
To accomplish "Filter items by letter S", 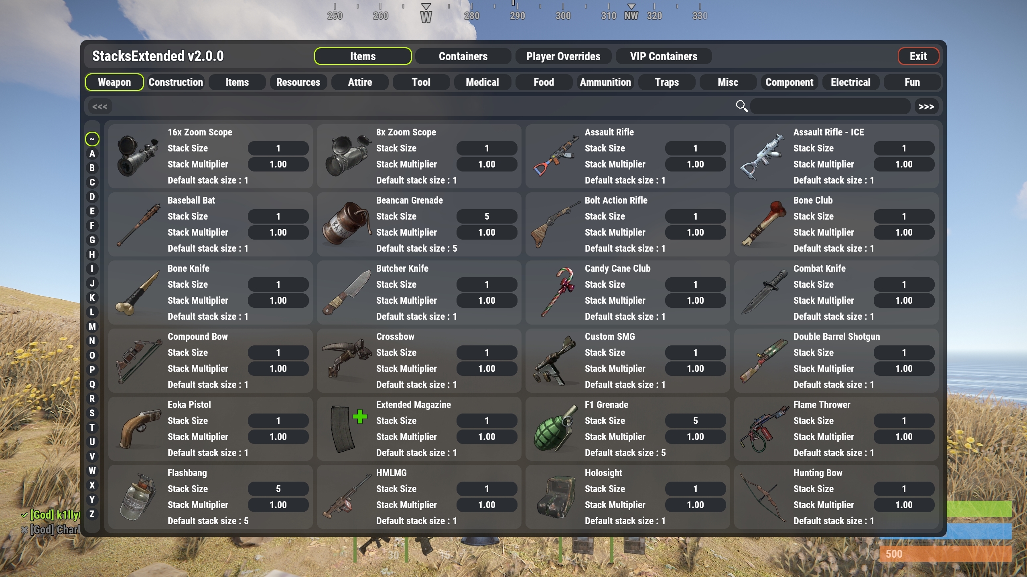I will click(x=92, y=413).
